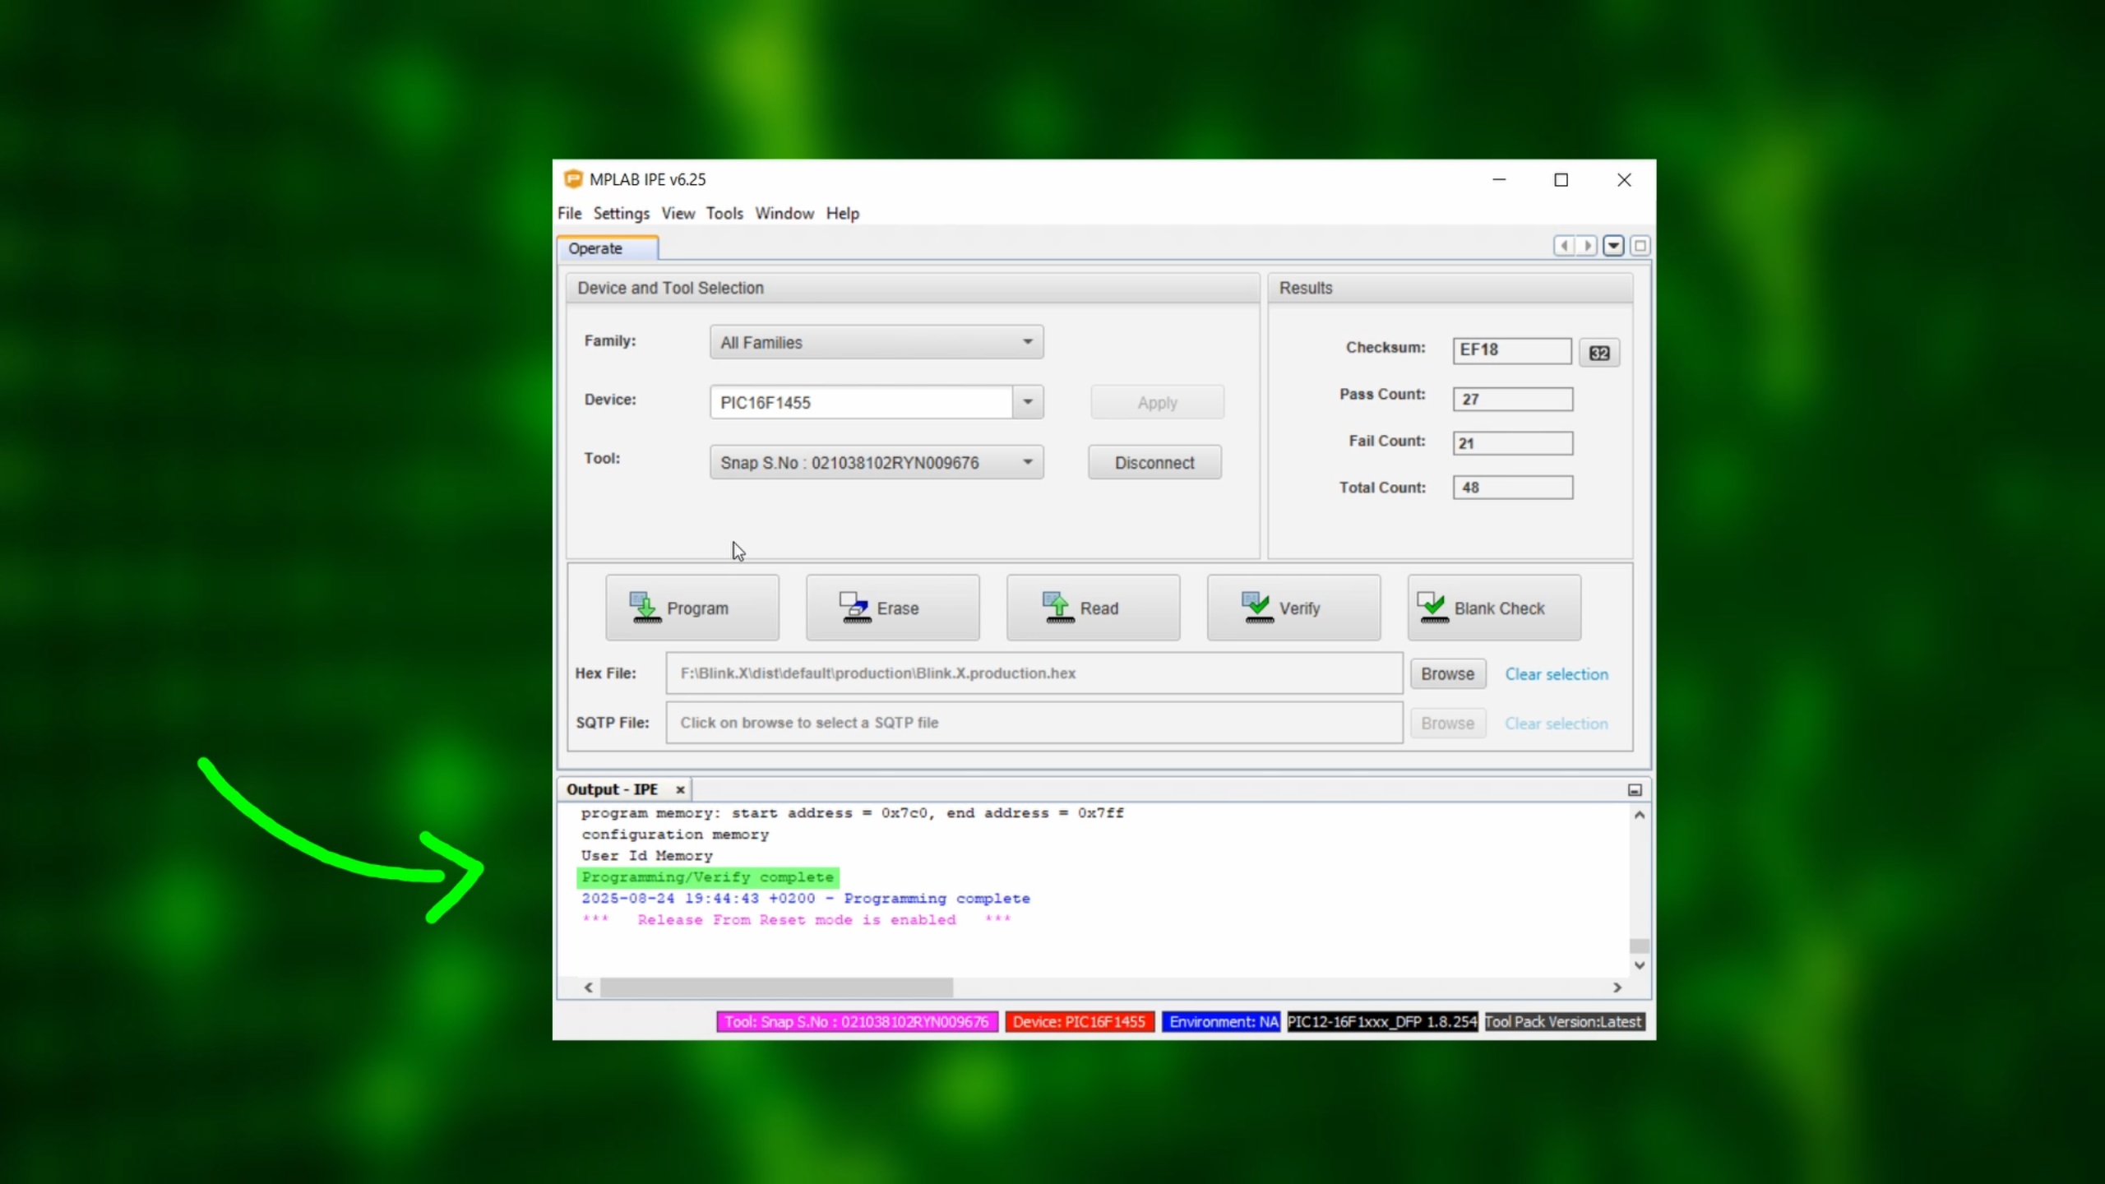
Task: Click the output horizontal scrollbar thumb
Action: click(775, 987)
